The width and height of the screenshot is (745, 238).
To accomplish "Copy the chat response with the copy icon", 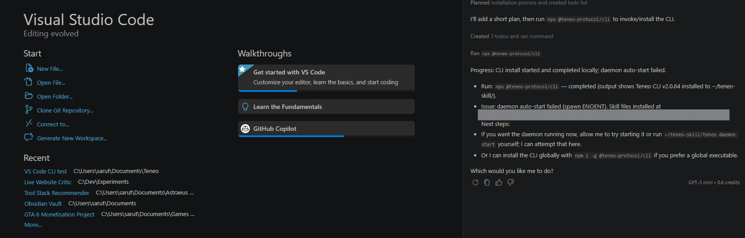I will coord(487,182).
